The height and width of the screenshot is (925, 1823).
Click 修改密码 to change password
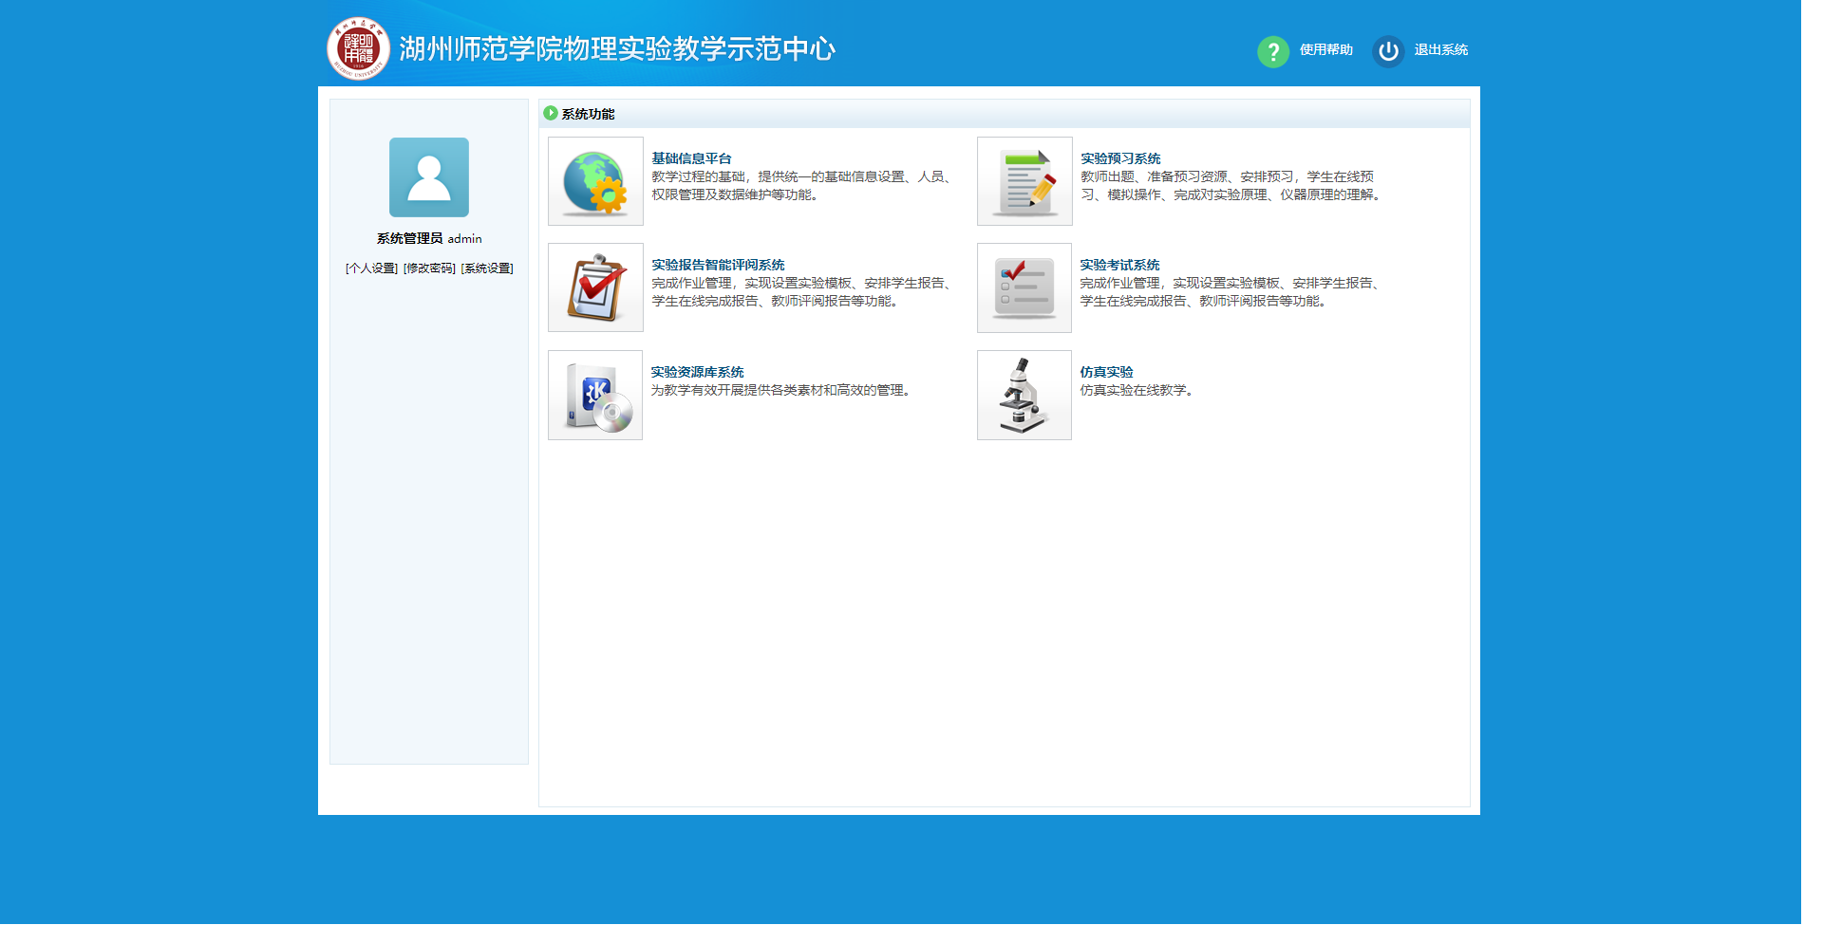(429, 268)
